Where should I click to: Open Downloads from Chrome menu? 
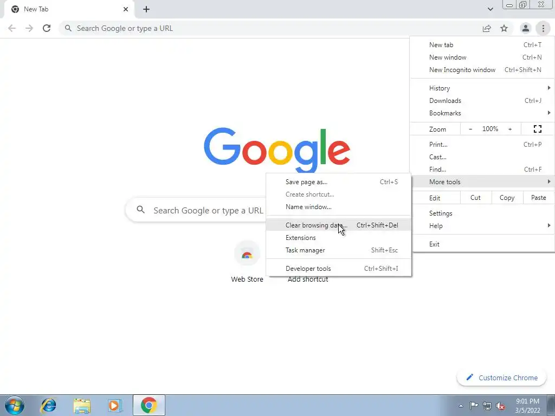coord(482,100)
